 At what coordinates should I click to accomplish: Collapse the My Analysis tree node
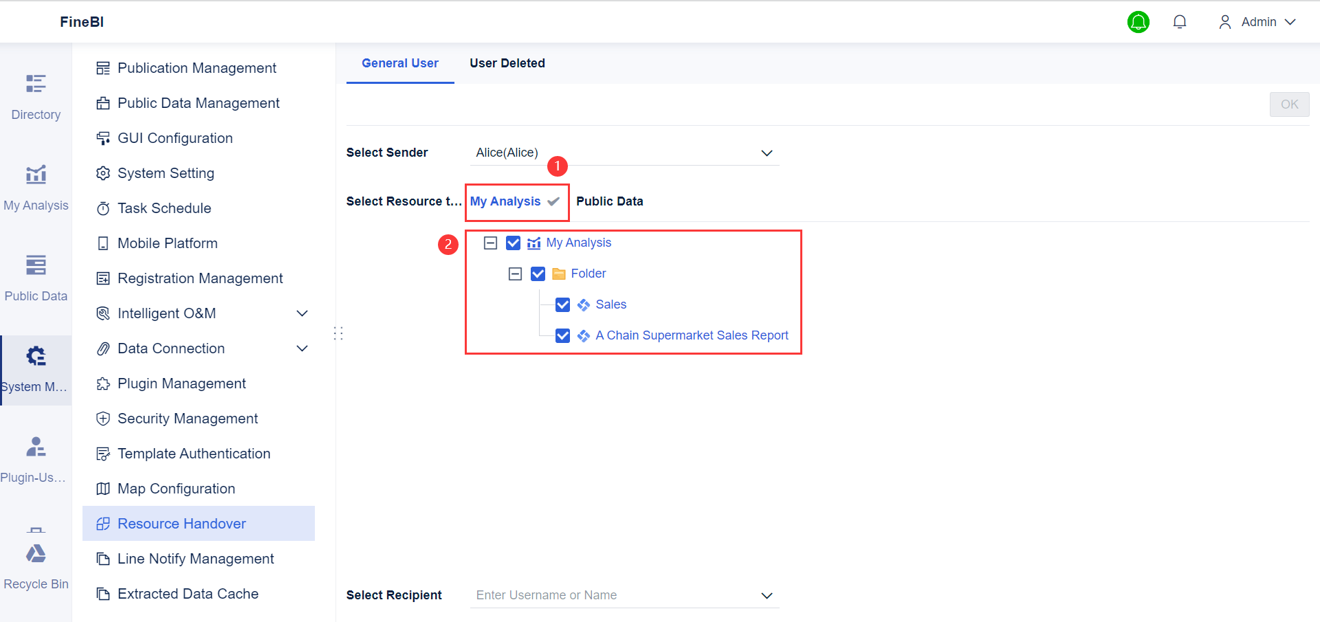(x=490, y=243)
